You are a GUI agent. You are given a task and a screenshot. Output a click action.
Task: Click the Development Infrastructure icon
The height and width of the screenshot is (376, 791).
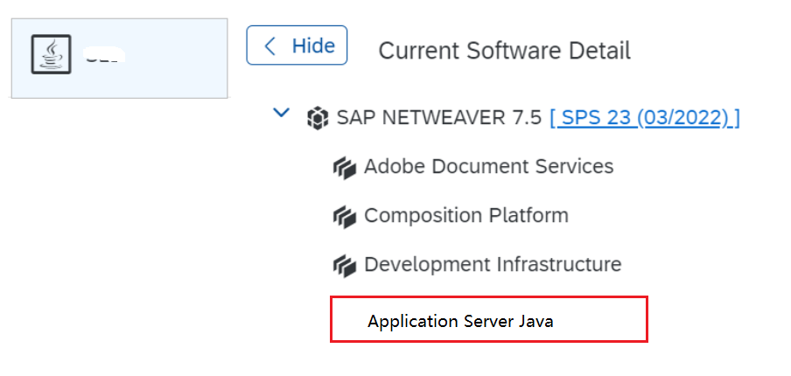tap(345, 265)
